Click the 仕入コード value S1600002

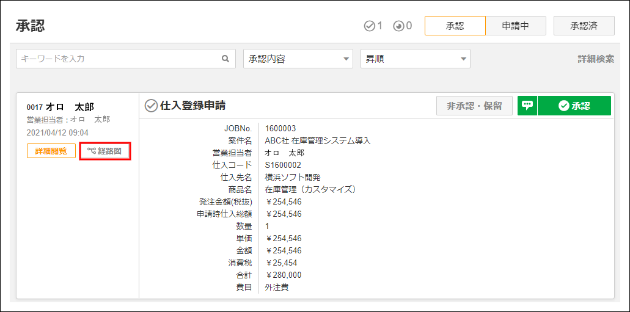point(283,165)
